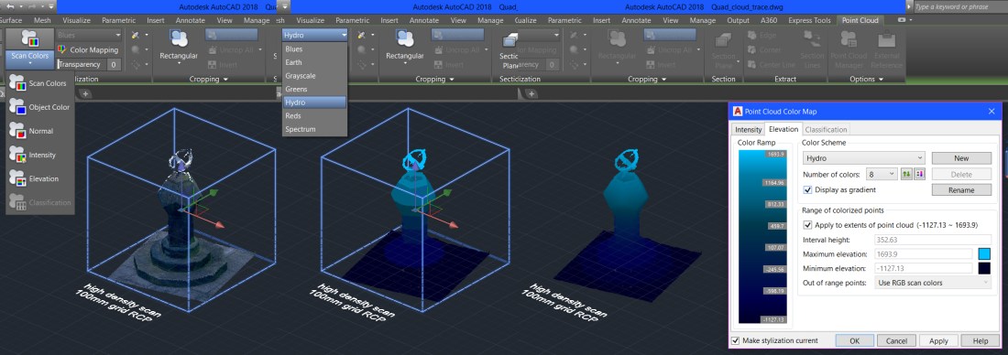Pick Greens from the open scheme list

coord(314,90)
